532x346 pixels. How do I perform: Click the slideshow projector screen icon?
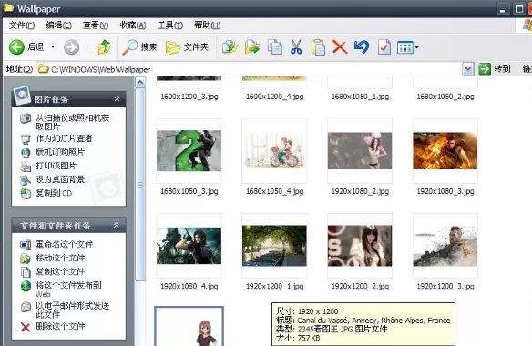coord(26,139)
